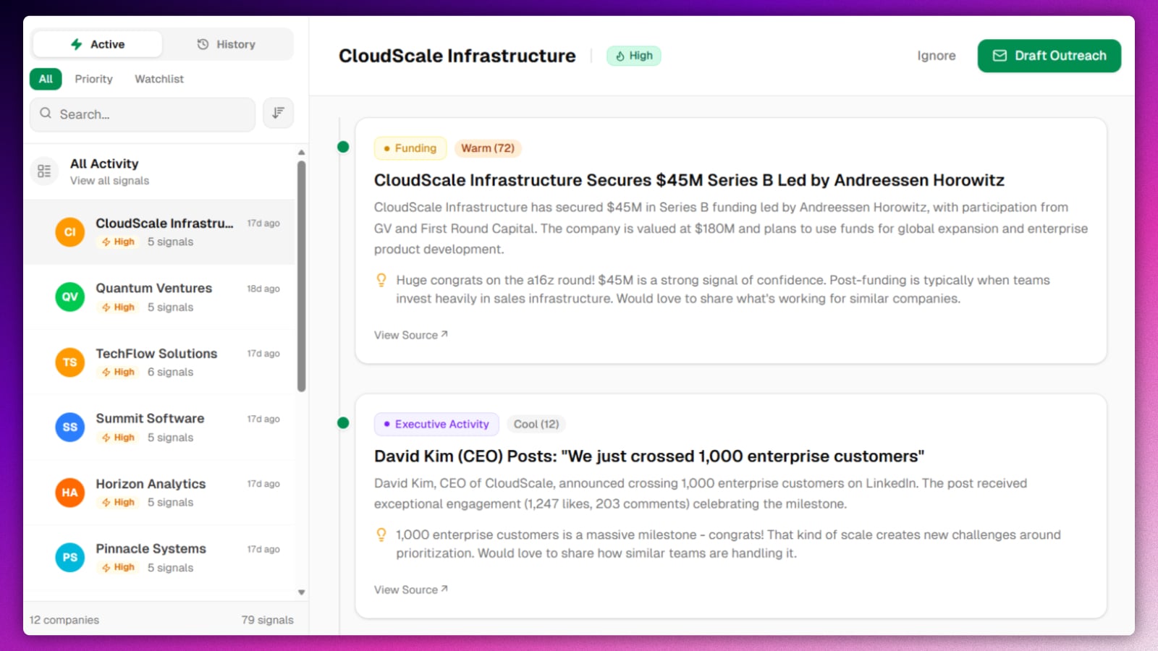Image resolution: width=1158 pixels, height=651 pixels.
Task: Open View Source for funding signal
Action: (410, 335)
